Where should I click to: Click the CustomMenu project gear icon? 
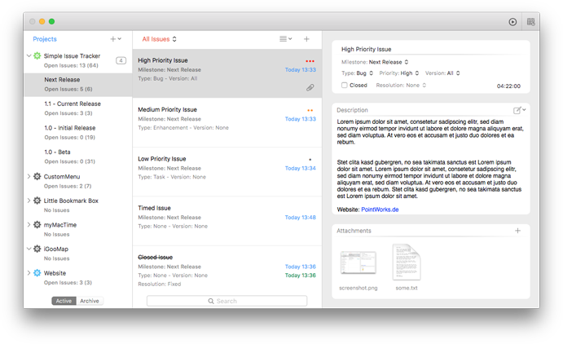coord(37,176)
